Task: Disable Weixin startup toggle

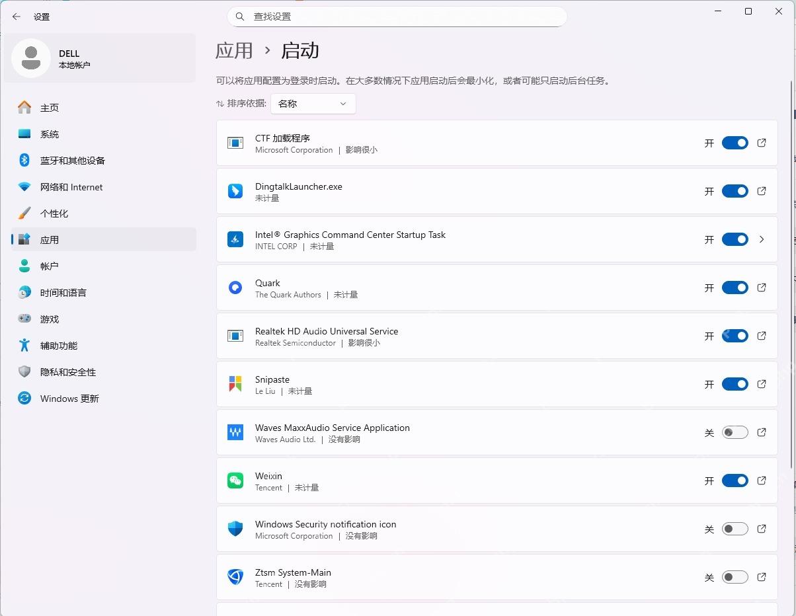Action: point(735,481)
